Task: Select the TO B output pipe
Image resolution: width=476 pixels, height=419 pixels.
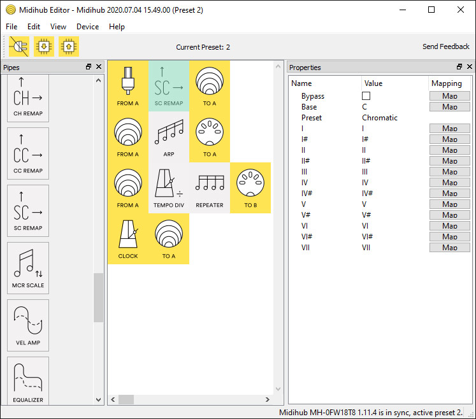Action: point(250,188)
